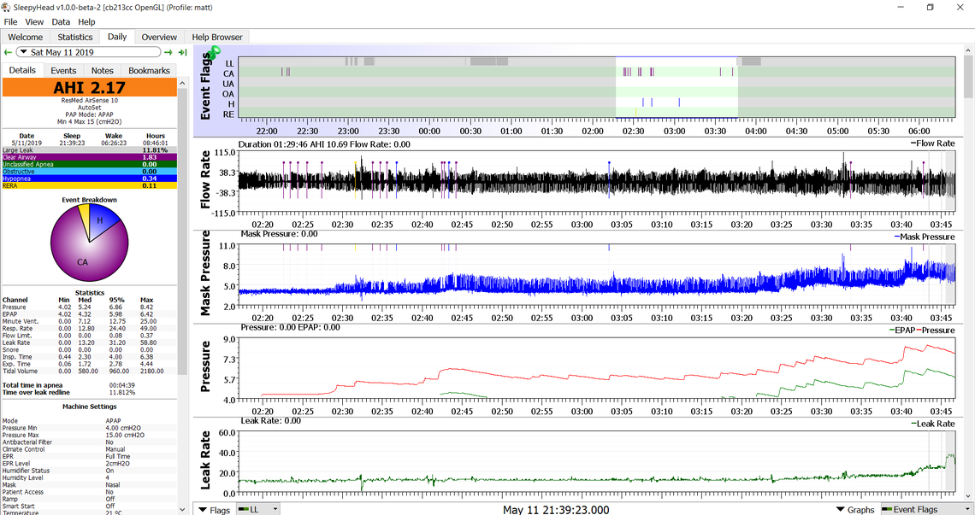Screen dimensions: 975x515
Task: Click the Mask Pressure graph title
Action: [x=205, y=272]
